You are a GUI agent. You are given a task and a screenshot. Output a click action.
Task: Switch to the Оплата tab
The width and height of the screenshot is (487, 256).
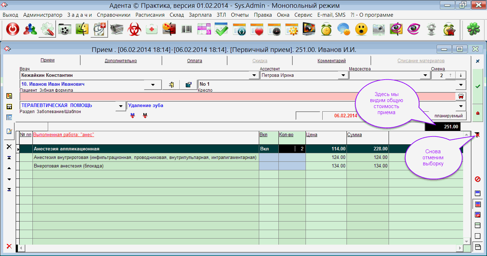click(195, 61)
